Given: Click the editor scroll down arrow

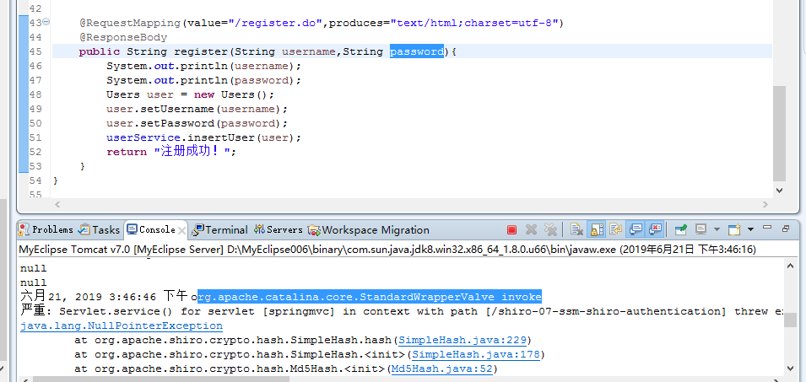Looking at the screenshot, I should (x=779, y=190).
